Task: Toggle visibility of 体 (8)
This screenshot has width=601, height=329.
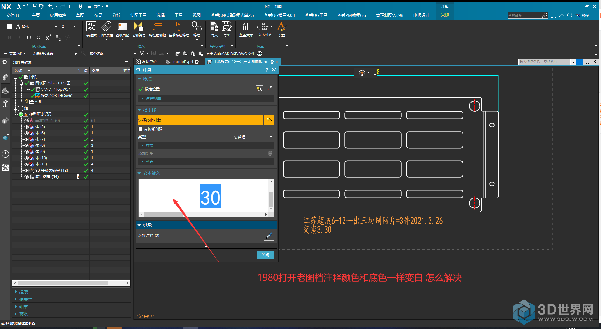Action: coord(26,145)
